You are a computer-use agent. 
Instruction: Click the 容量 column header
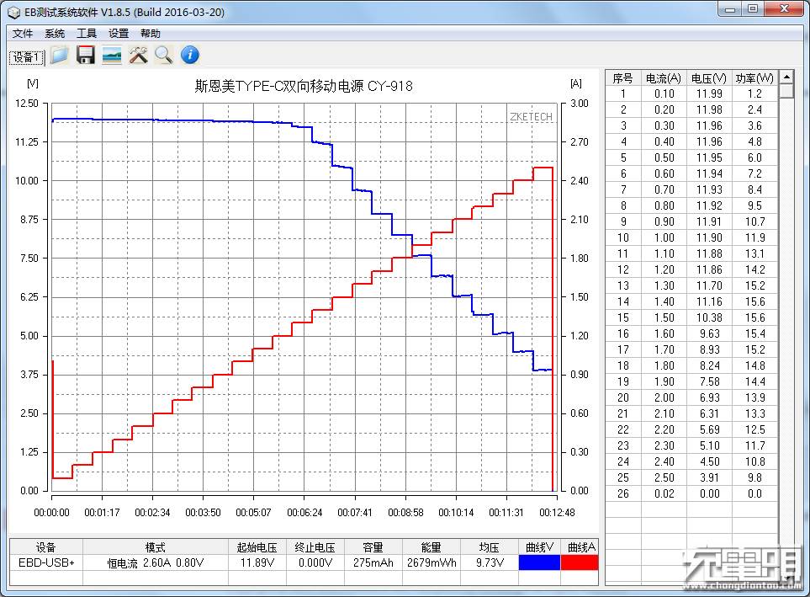tap(373, 546)
